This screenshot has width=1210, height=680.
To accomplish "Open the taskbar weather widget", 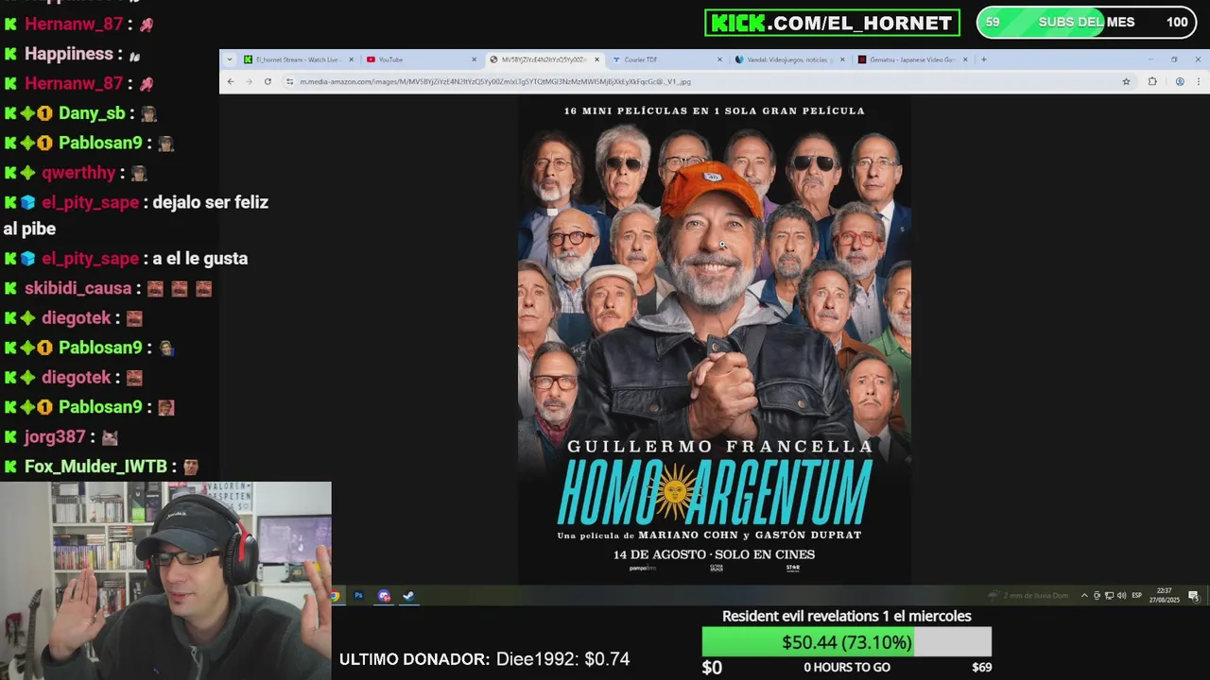I will tap(1028, 596).
